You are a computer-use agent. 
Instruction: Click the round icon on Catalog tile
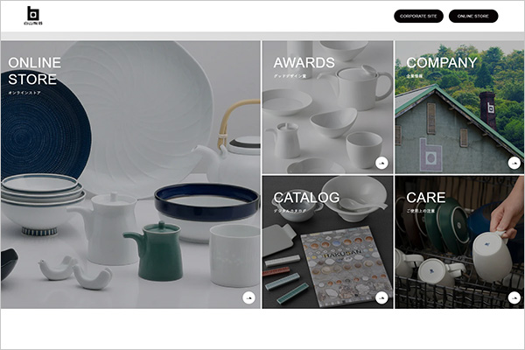(381, 297)
